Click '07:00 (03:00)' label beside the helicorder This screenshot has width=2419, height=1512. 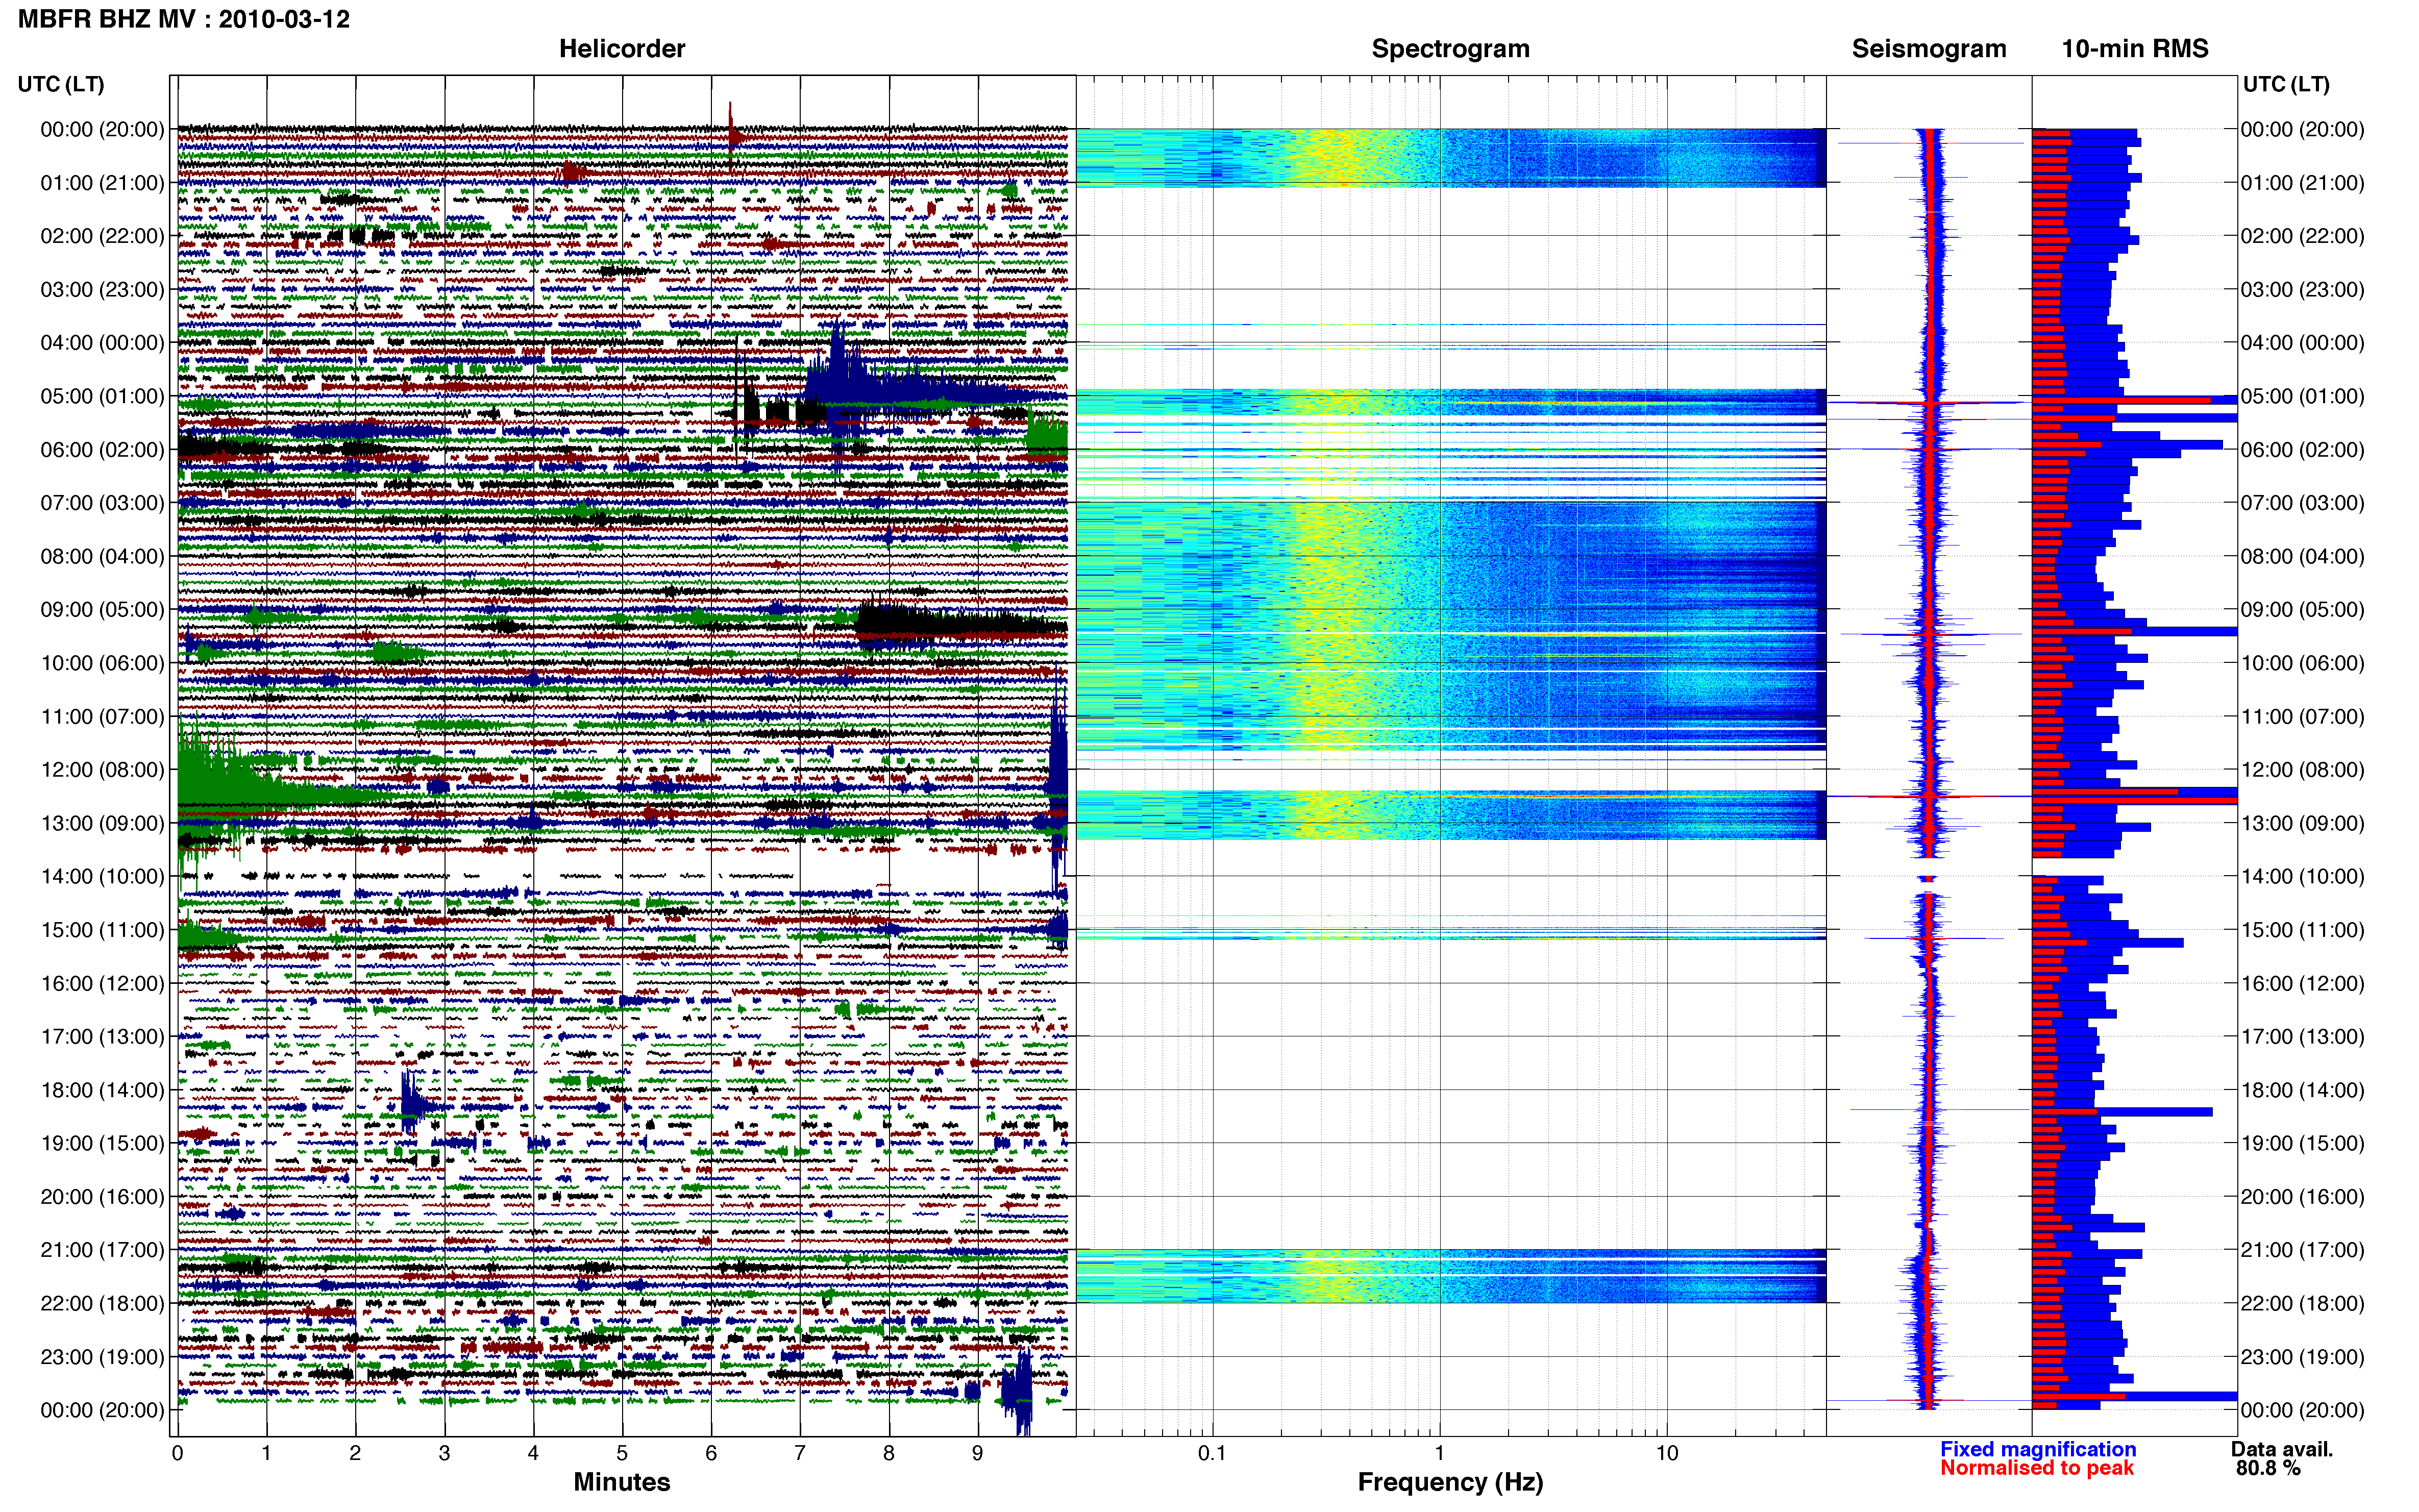click(102, 503)
